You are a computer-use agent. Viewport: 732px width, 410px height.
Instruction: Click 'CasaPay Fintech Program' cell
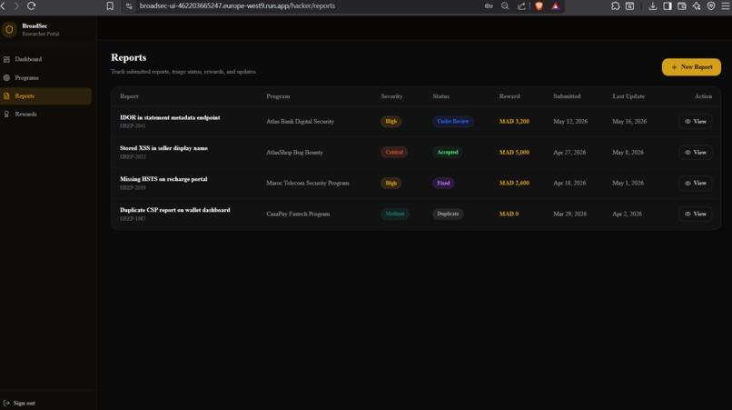coord(298,215)
